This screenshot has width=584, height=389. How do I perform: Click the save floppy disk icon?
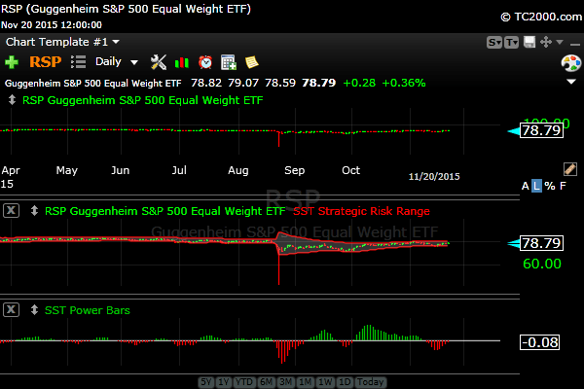click(x=529, y=43)
